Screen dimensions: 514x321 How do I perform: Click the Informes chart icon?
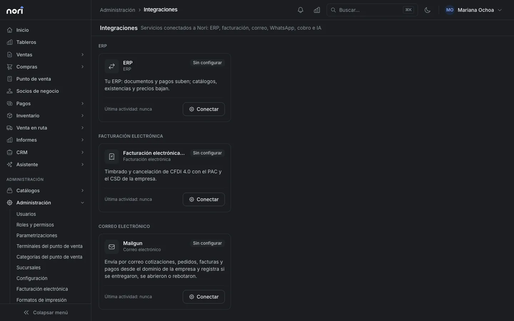(10, 140)
